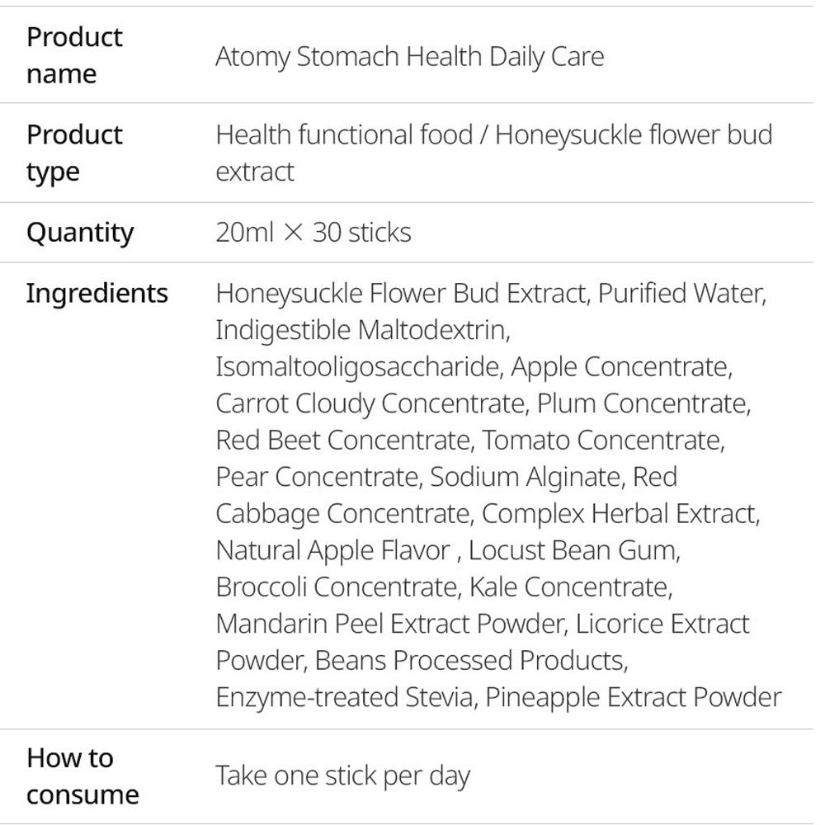Click 'Enzyme-treated Stevia' ingredient text
The image size is (825, 825).
[x=344, y=697]
